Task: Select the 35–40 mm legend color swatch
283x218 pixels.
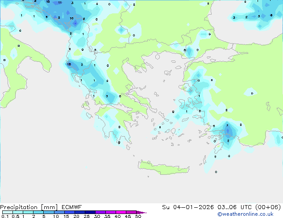Action: (111, 212)
